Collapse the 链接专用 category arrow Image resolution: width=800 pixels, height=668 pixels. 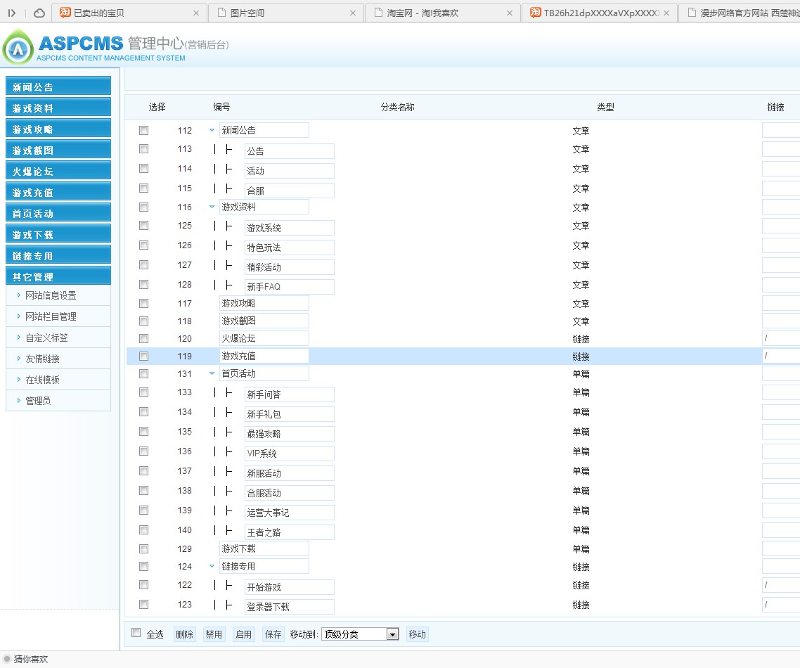point(212,566)
